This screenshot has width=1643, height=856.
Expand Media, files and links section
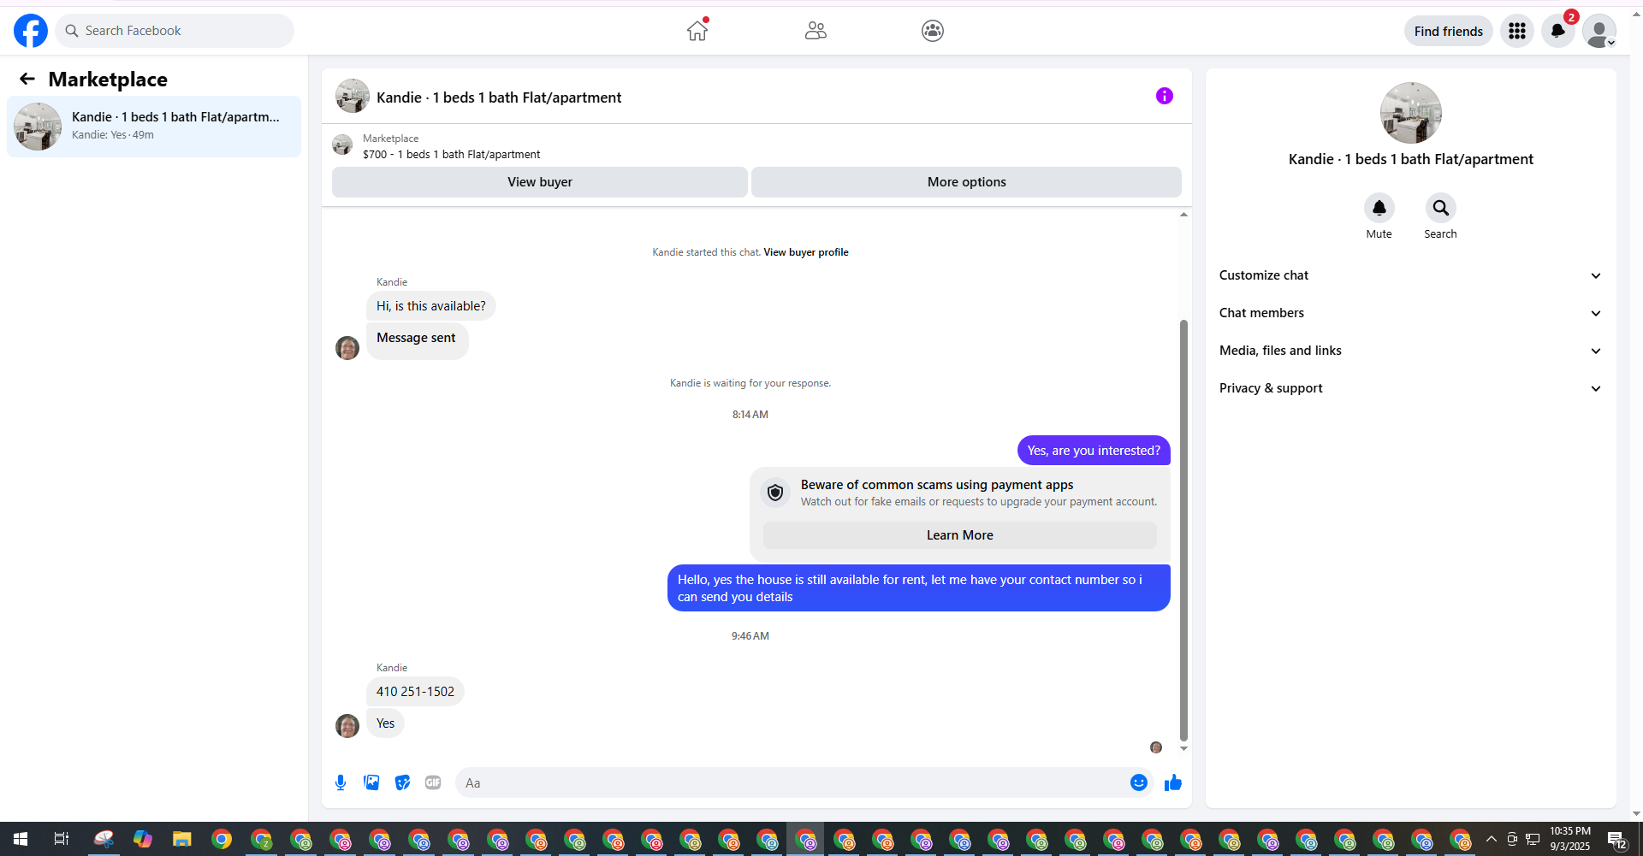1410,351
